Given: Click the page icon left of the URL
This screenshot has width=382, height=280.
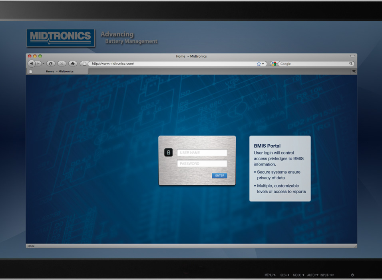Looking at the screenshot, I should [x=84, y=64].
